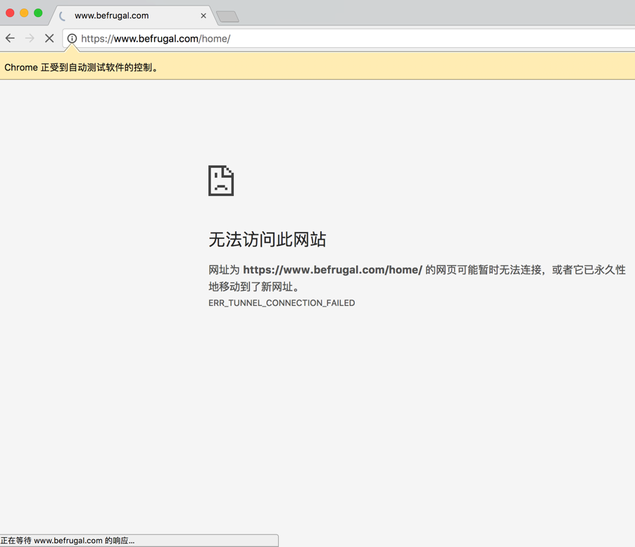This screenshot has height=547, width=635.
Task: Click the bold https://www.befrugal.com/home/ text
Action: [x=332, y=270]
